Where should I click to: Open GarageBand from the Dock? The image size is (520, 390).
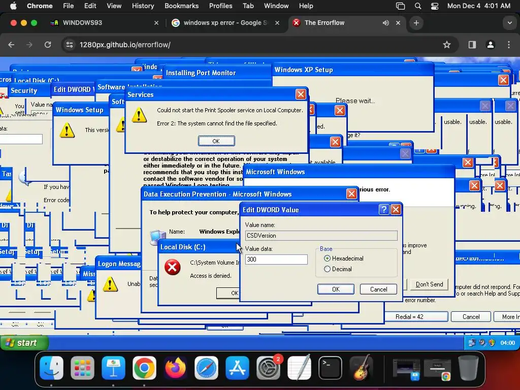362,368
